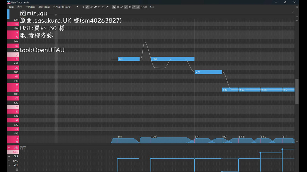The height and width of the screenshot is (172, 307).
Task: Click the 'e て3' phoneme label
Action: click(x=241, y=137)
